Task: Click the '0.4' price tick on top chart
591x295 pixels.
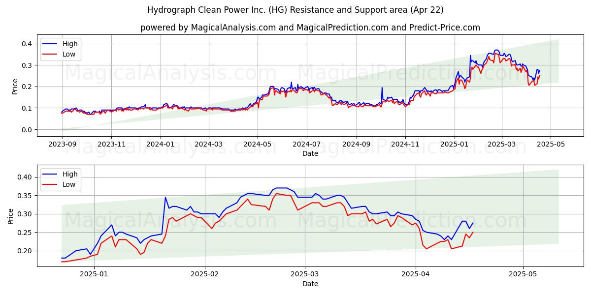Action: [x=27, y=44]
